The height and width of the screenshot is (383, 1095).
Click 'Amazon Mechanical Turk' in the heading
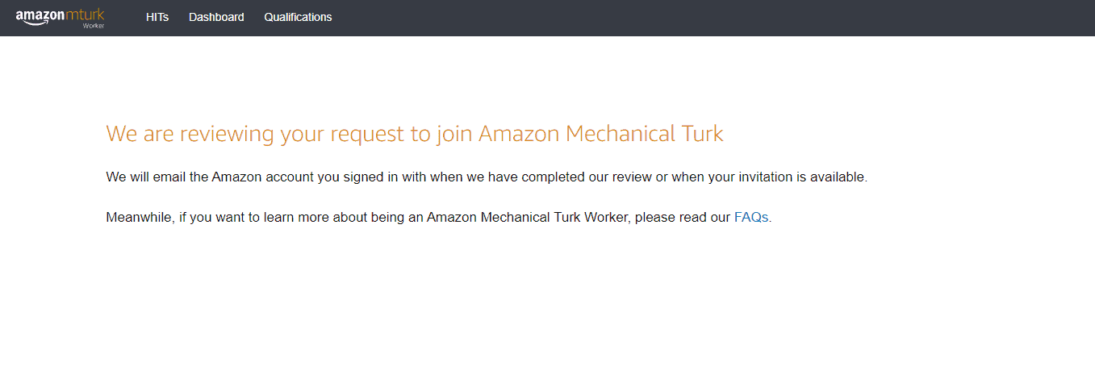[x=601, y=133]
